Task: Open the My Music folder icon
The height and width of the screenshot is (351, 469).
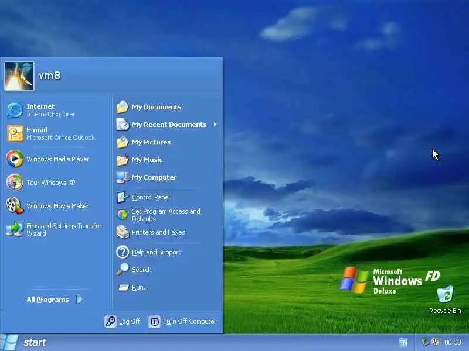Action: coord(123,160)
